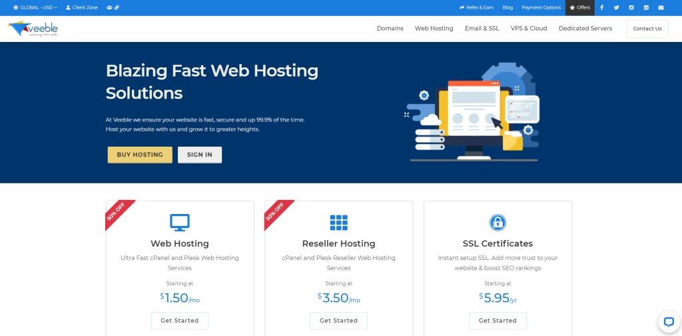Open the Web Hosting menu

click(434, 28)
